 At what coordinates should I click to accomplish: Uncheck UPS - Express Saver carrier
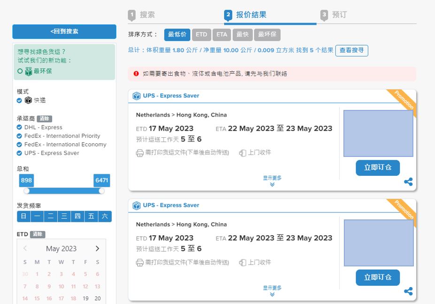[19, 153]
